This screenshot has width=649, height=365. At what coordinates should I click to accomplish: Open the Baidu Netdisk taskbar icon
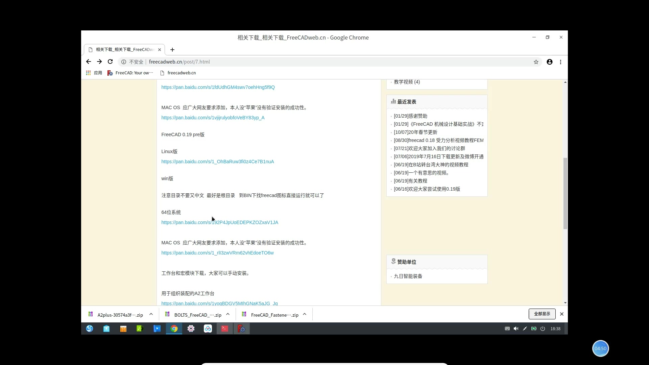click(208, 328)
